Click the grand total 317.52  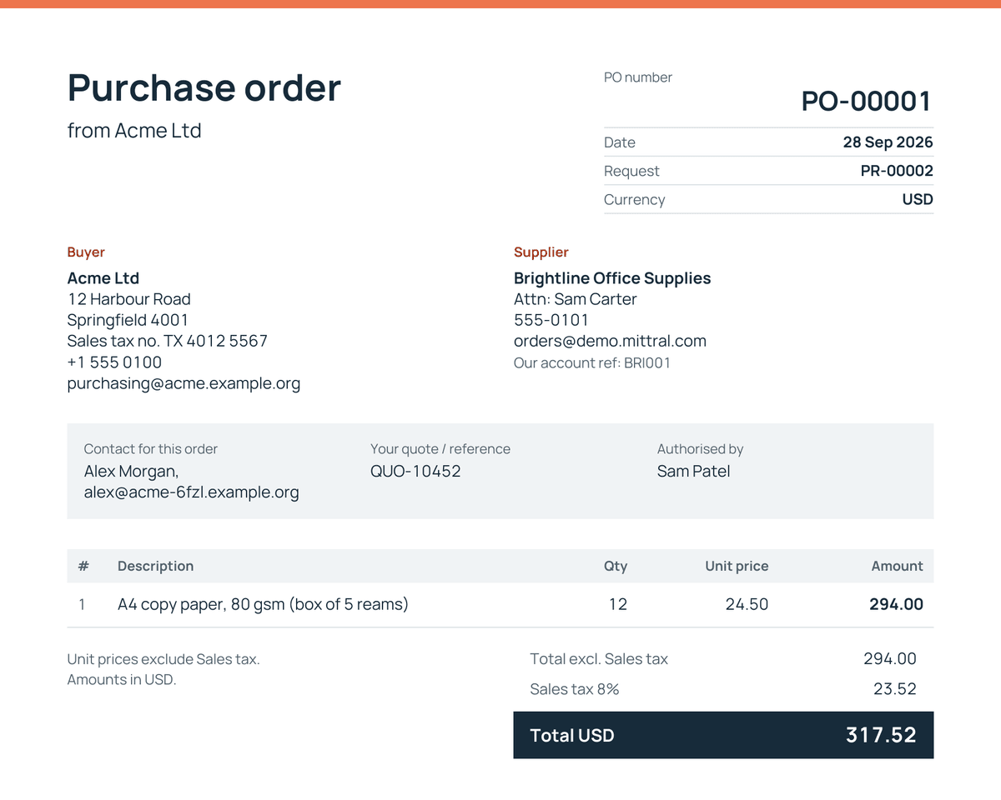click(x=881, y=735)
